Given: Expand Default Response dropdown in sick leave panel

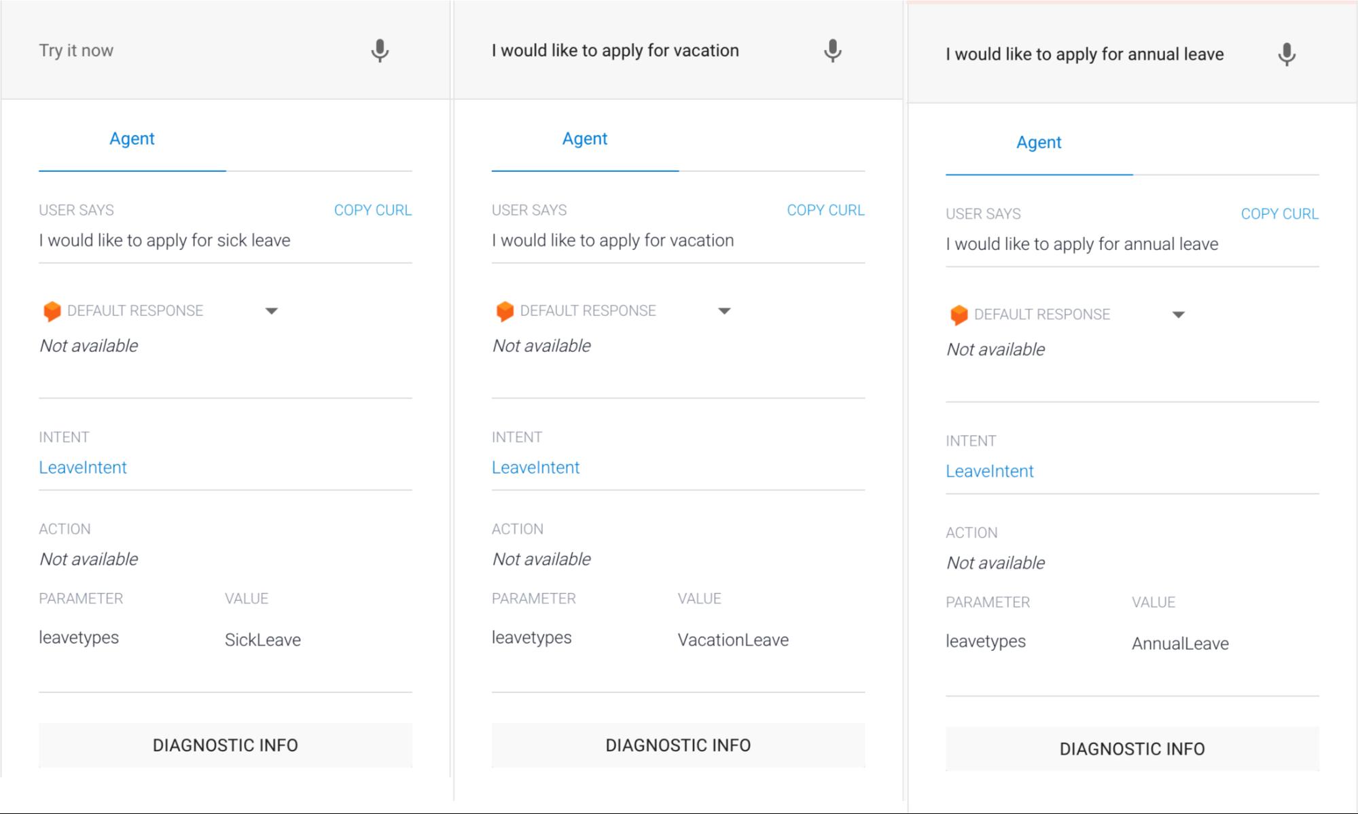Looking at the screenshot, I should pyautogui.click(x=271, y=311).
